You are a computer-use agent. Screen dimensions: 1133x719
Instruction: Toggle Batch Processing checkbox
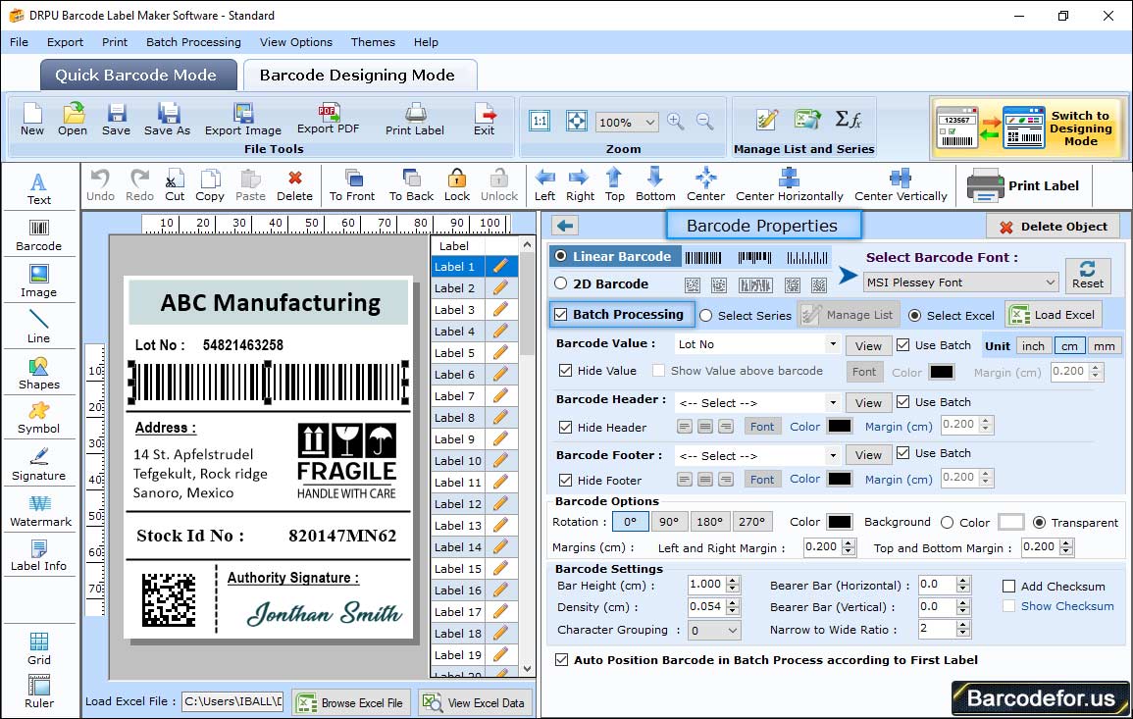click(561, 314)
